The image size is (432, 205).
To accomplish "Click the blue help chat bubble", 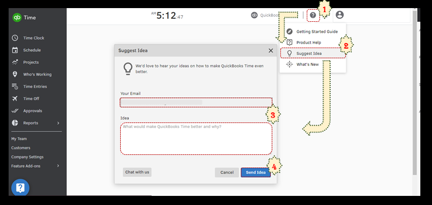I will pos(20,188).
